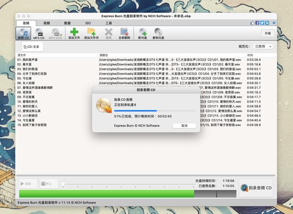Switch to the 数据 tab

(x=67, y=23)
